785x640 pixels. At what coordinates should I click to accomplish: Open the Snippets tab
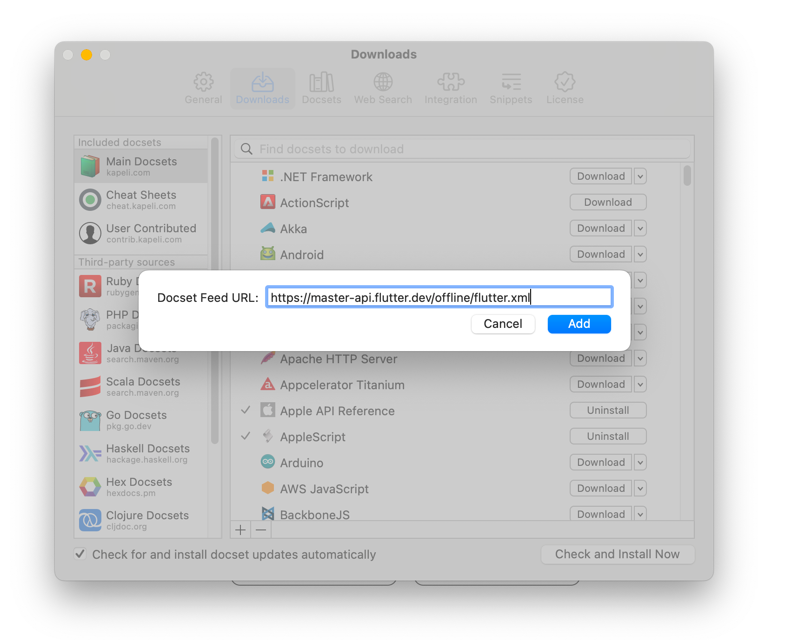tap(511, 88)
